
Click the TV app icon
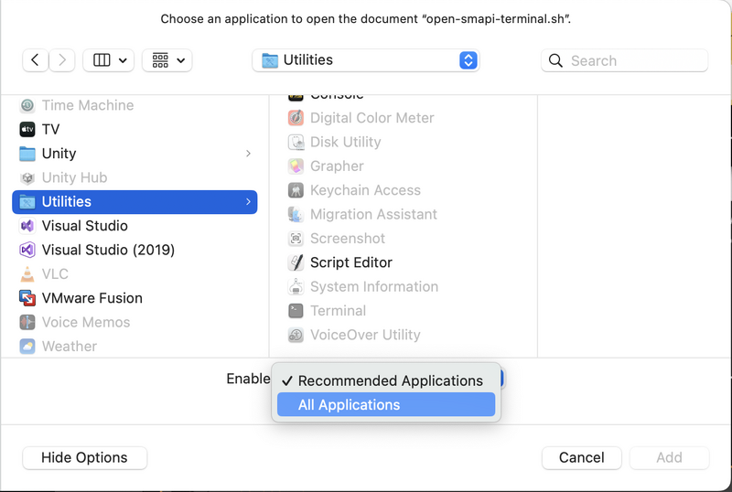pyautogui.click(x=27, y=129)
